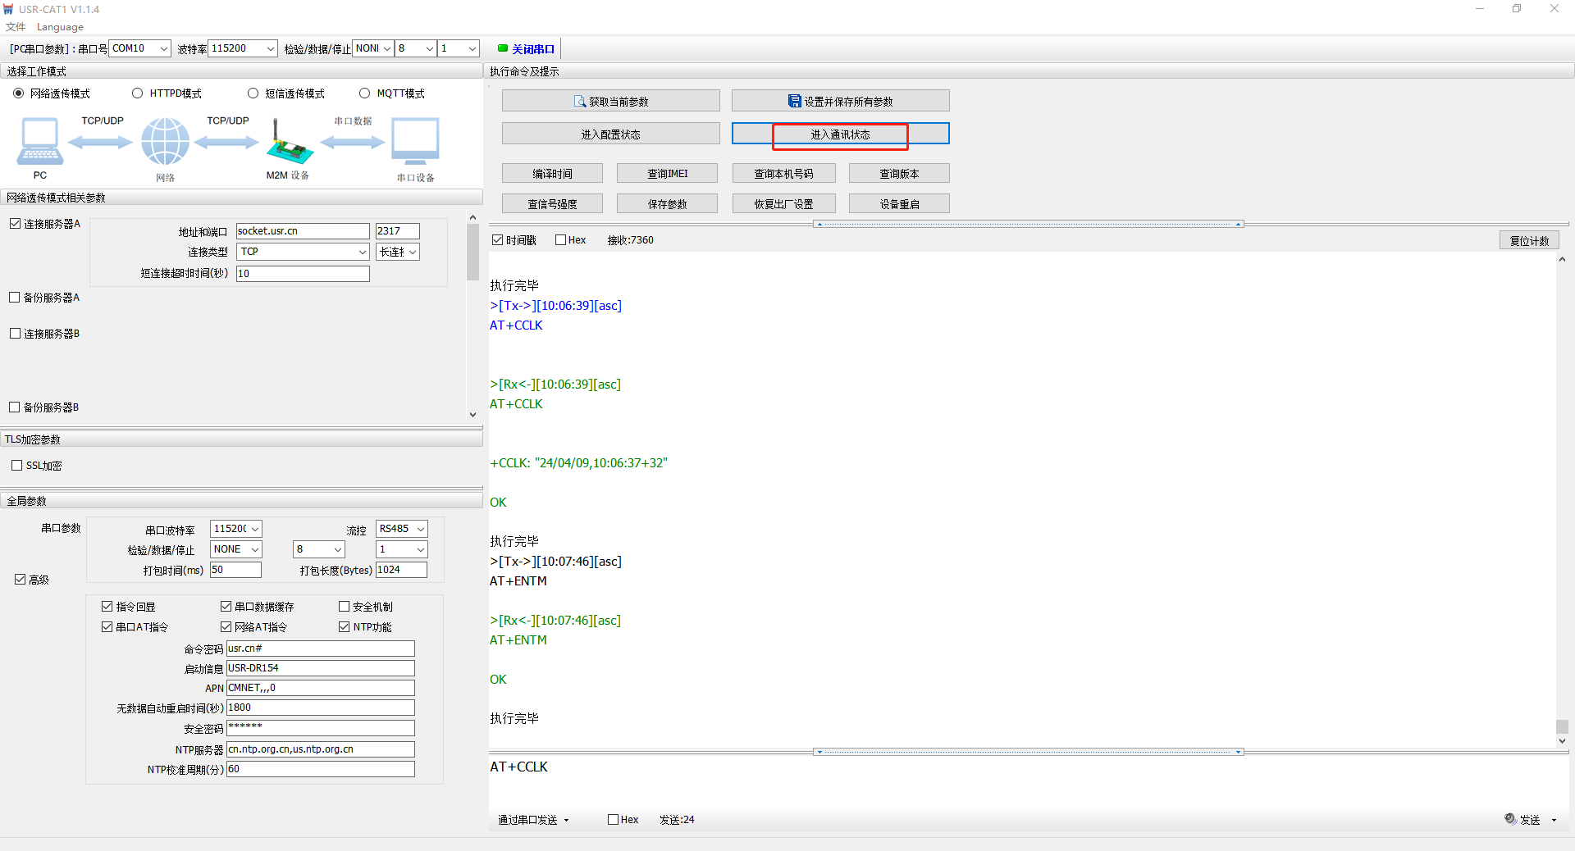Click the 设备重启 button
This screenshot has width=1575, height=851.
899,204
